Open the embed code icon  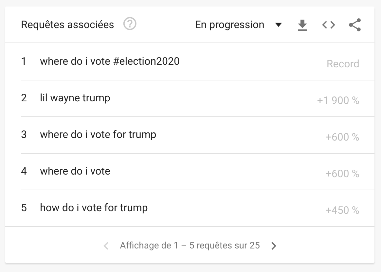point(329,25)
